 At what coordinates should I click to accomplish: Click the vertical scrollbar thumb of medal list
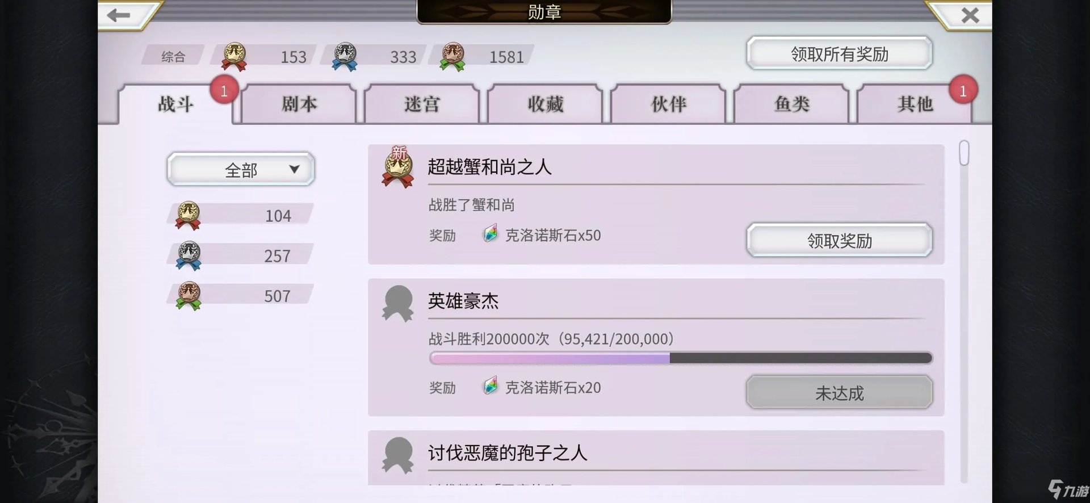click(964, 153)
